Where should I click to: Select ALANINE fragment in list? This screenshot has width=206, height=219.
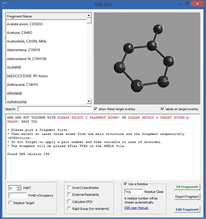tap(46, 67)
